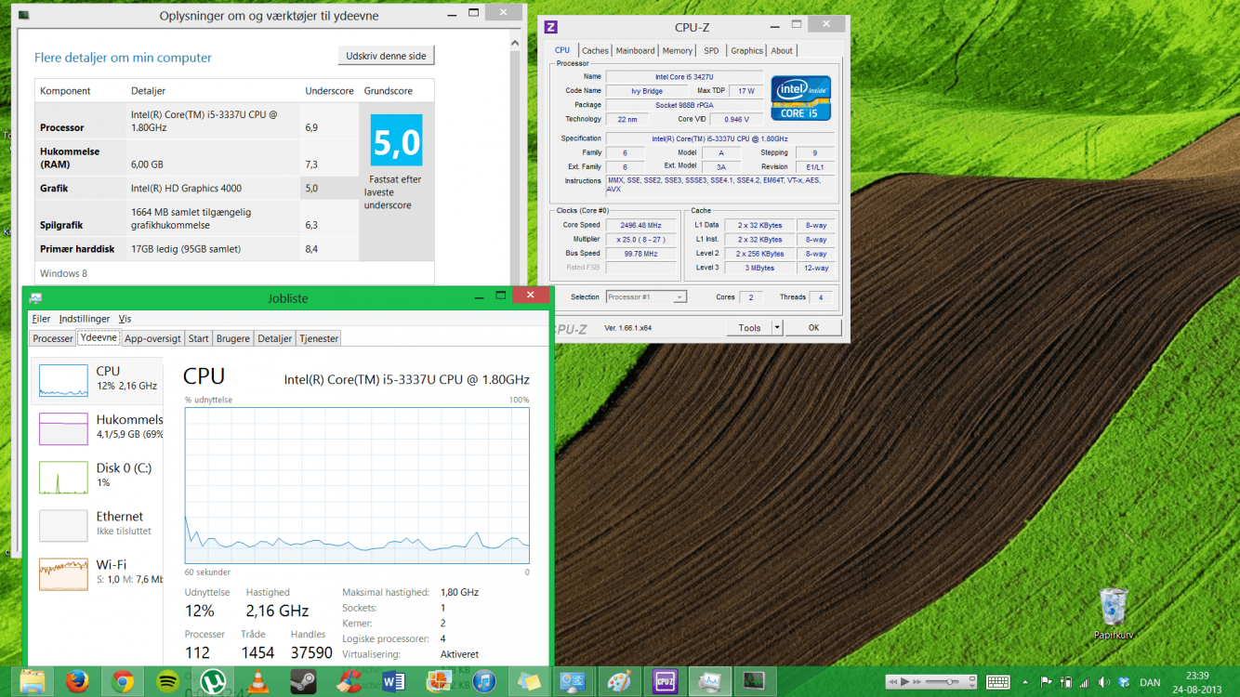1240x697 pixels.
Task: Launch CCleaner from the taskbar
Action: coord(349,682)
